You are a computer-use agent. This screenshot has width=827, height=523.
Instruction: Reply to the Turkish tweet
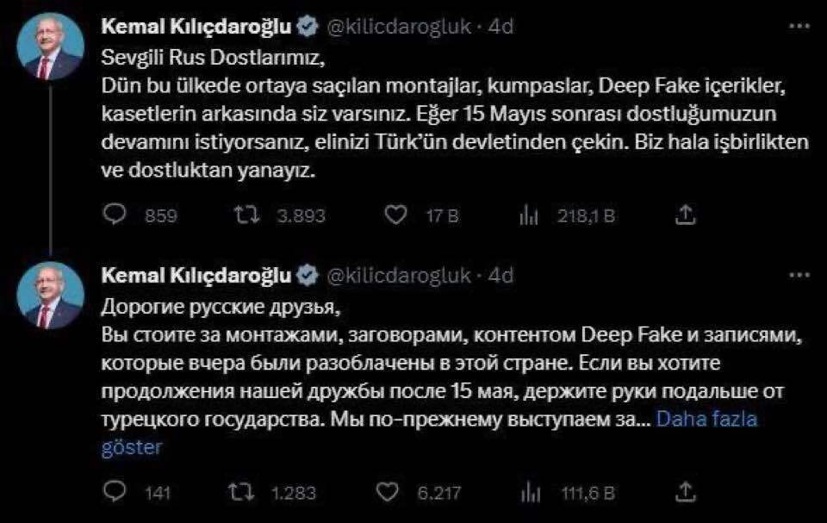[x=114, y=215]
